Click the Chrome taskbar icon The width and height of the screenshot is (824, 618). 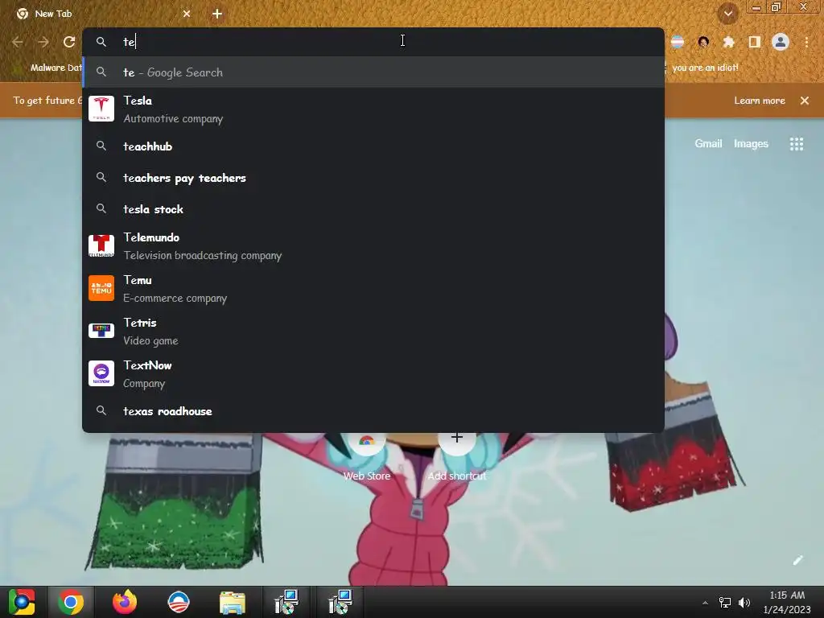pyautogui.click(x=71, y=602)
